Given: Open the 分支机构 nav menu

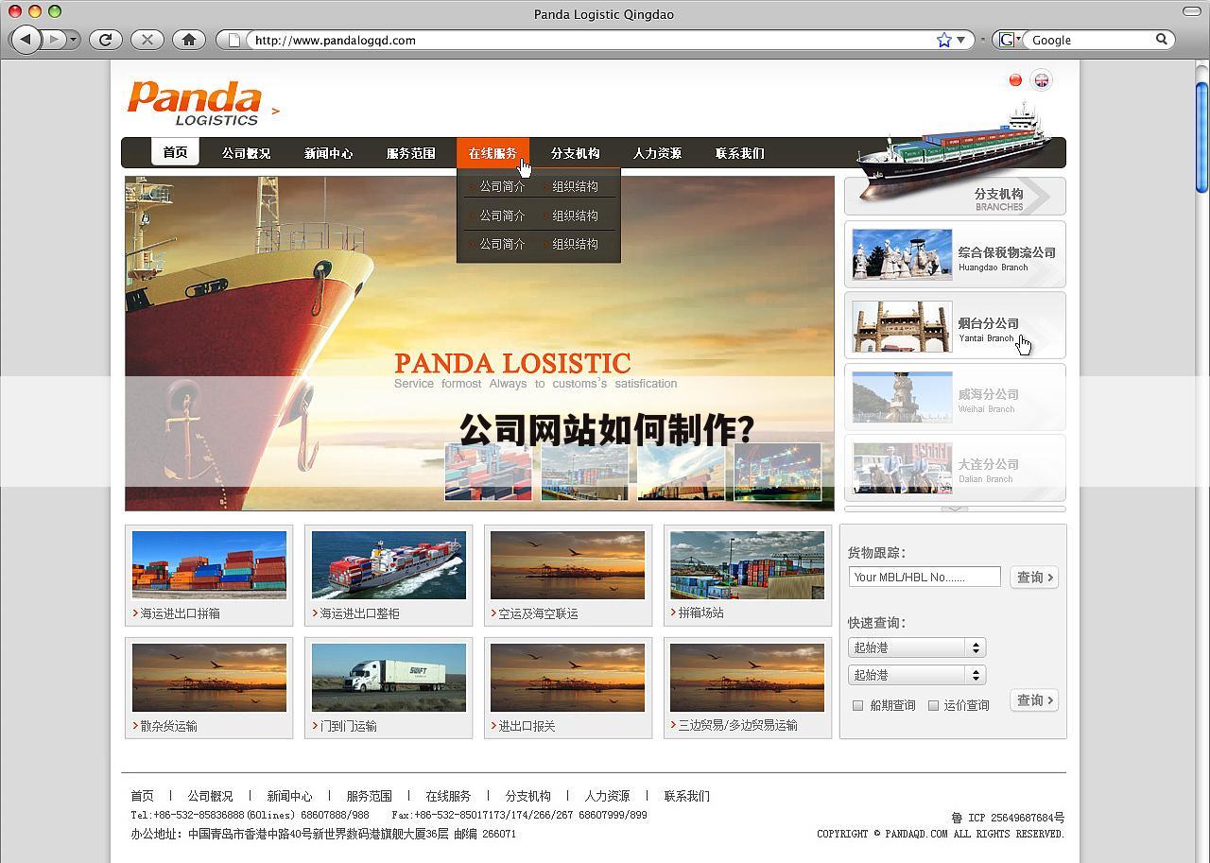Looking at the screenshot, I should pyautogui.click(x=575, y=153).
